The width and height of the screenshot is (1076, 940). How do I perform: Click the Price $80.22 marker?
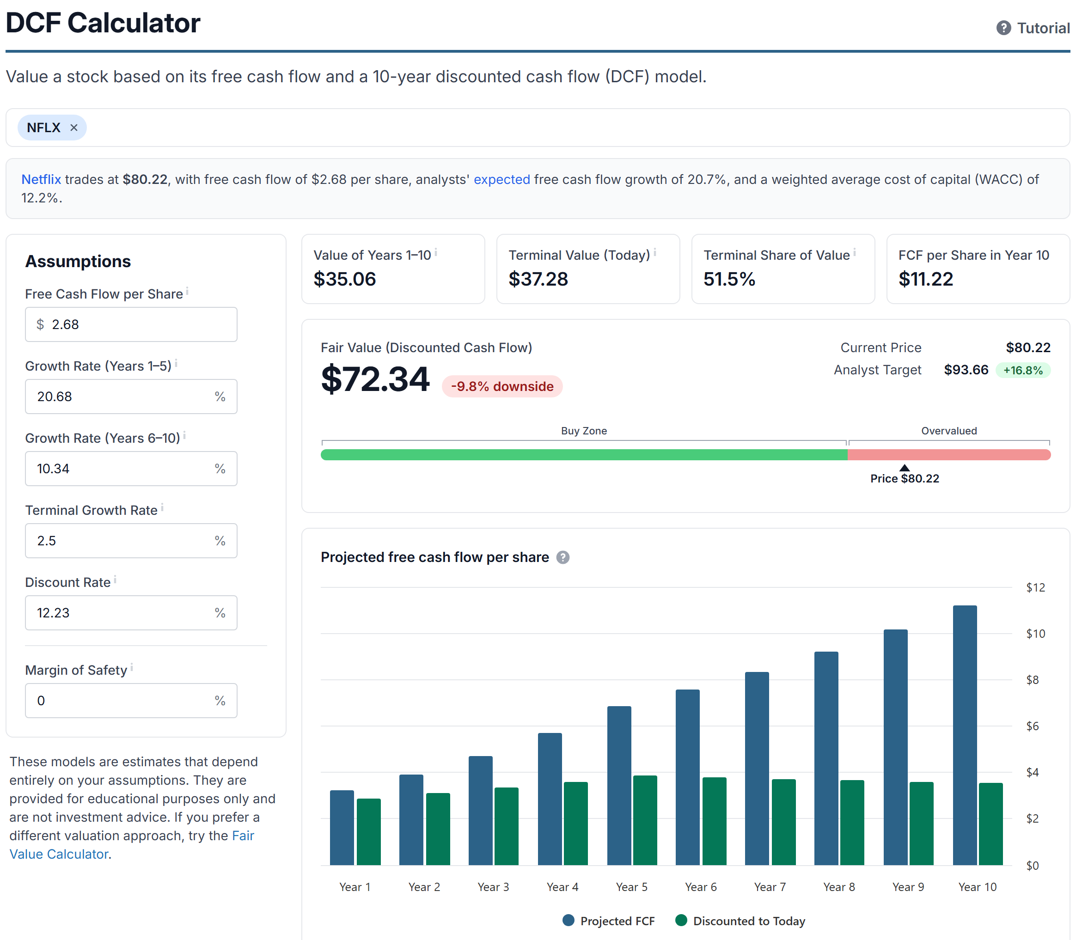(905, 475)
